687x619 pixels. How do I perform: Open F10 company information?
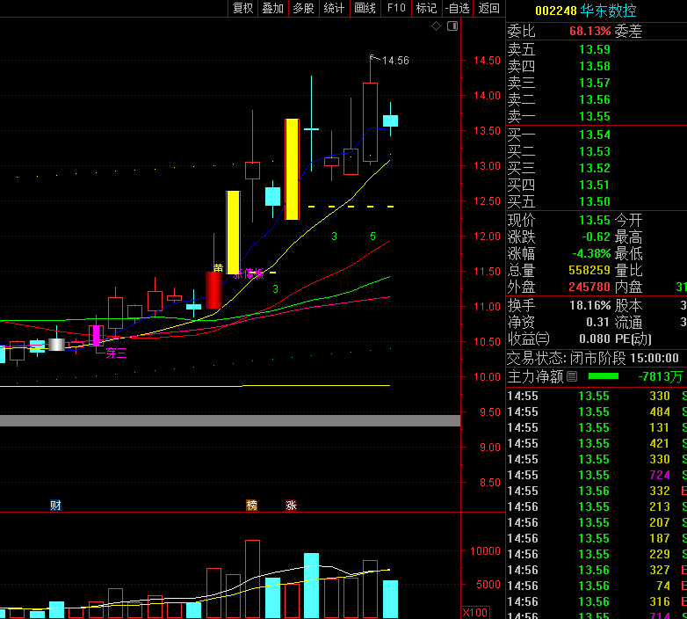(x=396, y=8)
